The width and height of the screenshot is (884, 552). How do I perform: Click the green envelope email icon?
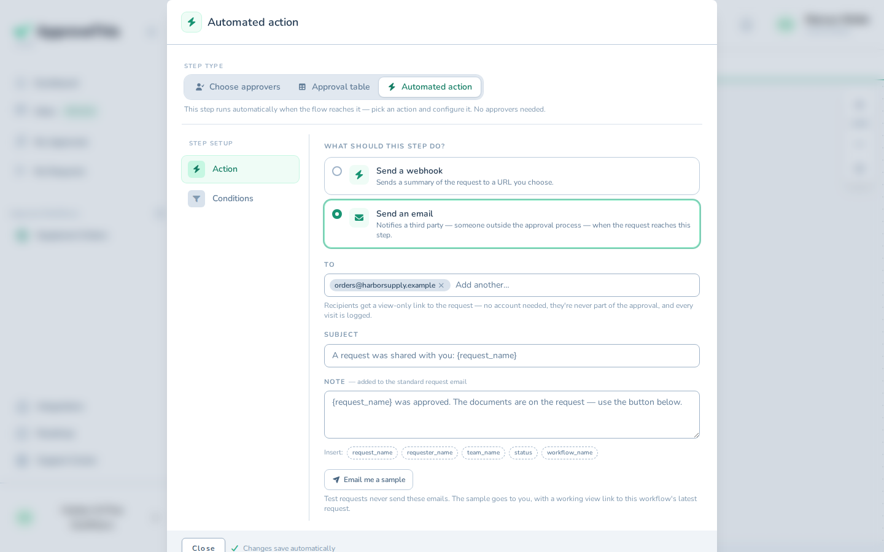359,218
